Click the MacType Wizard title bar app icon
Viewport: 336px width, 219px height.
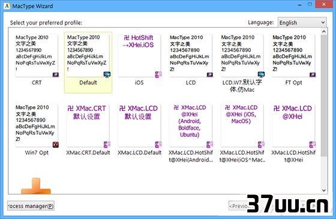point(7,6)
